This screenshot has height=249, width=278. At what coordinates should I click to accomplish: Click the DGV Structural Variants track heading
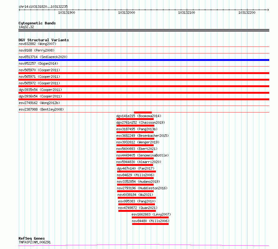(44, 40)
